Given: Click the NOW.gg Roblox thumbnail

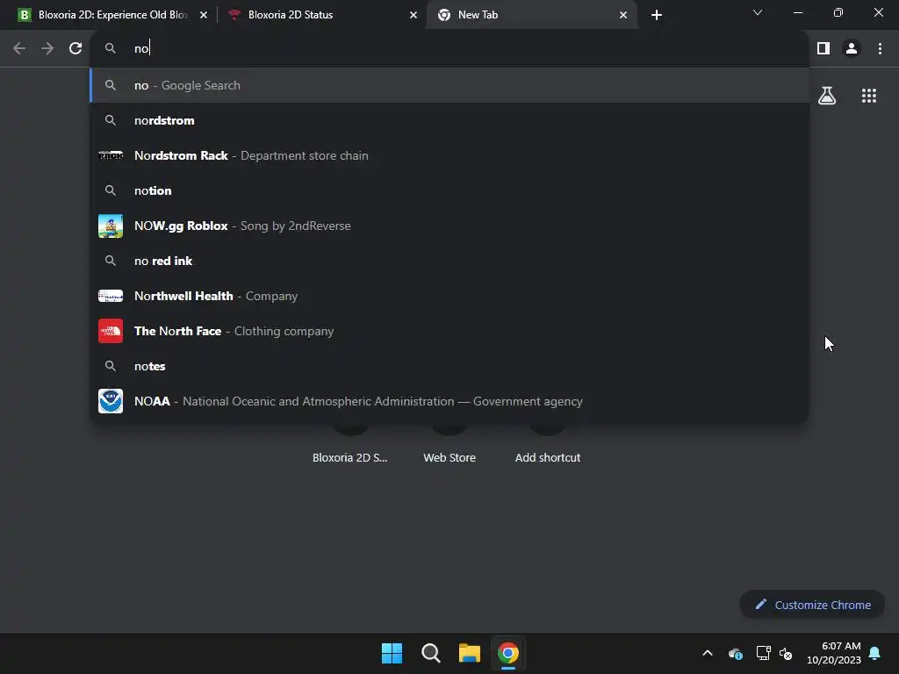Looking at the screenshot, I should (x=111, y=226).
